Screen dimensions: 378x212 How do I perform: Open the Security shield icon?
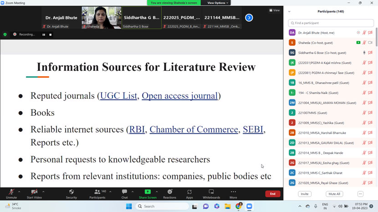pyautogui.click(x=72, y=192)
